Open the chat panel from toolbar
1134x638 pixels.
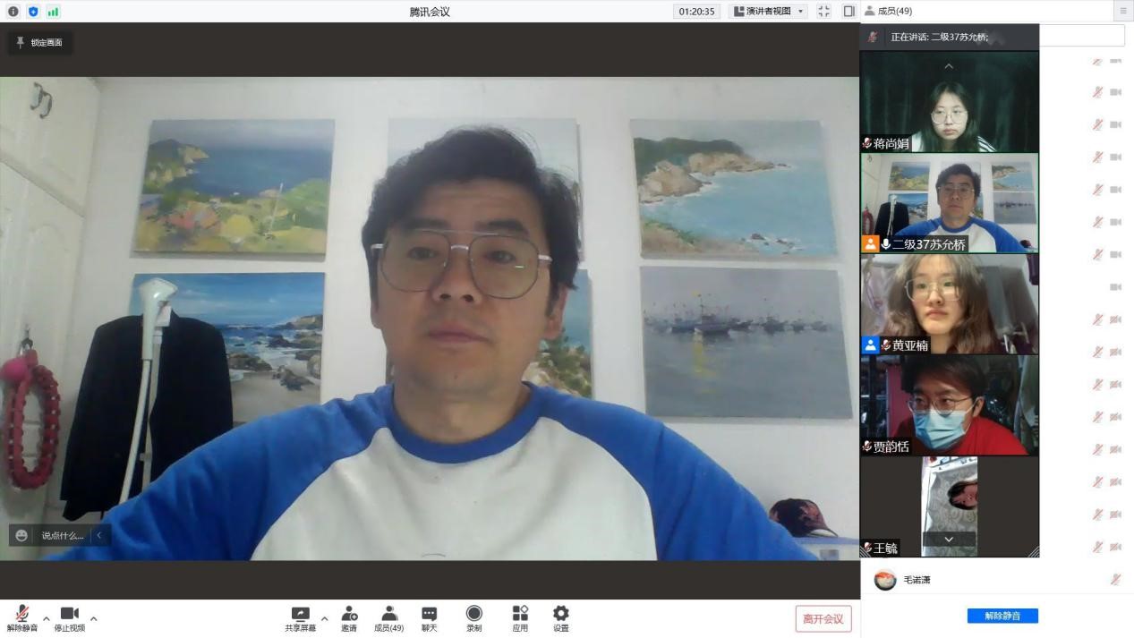(x=429, y=617)
